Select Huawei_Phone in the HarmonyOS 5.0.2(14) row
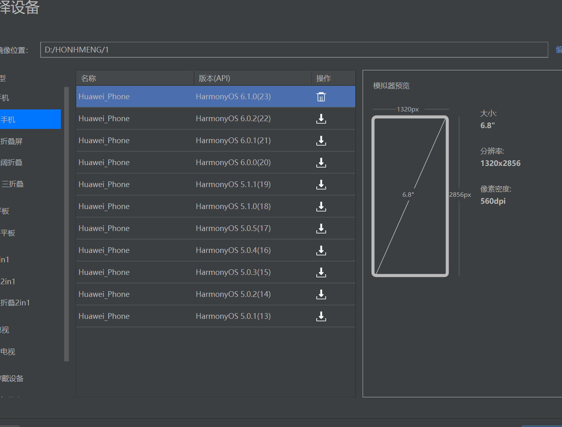Image resolution: width=562 pixels, height=427 pixels. [104, 294]
